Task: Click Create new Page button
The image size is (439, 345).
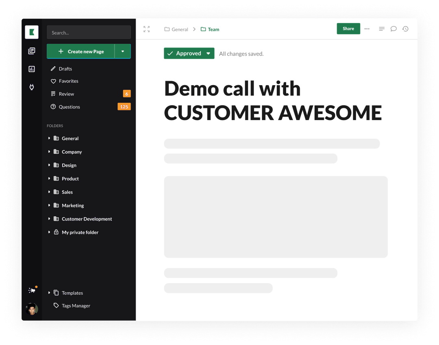Action: pyautogui.click(x=80, y=52)
